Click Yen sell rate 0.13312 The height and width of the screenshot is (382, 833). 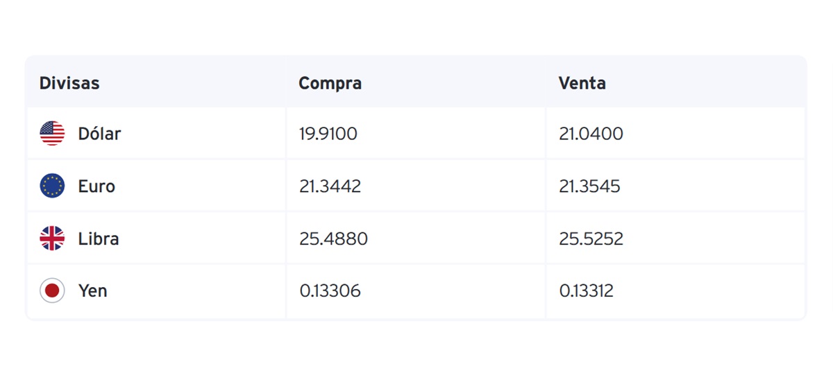tap(587, 291)
